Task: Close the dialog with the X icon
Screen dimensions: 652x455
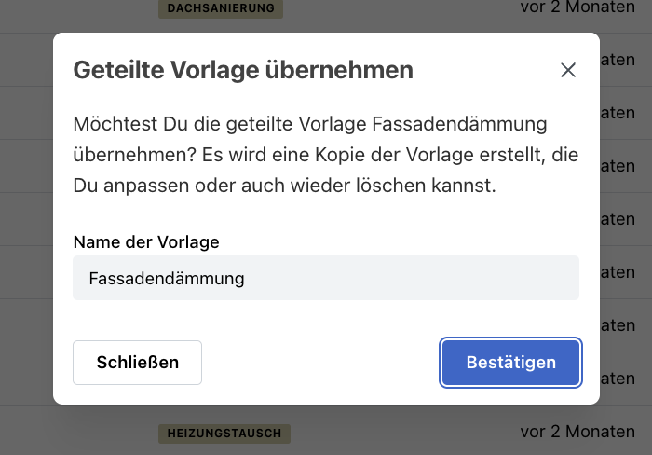Action: [568, 70]
